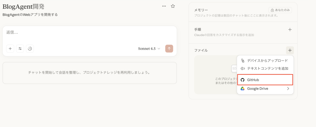Open the project three-dot options menu
The width and height of the screenshot is (316, 127).
[164, 6]
